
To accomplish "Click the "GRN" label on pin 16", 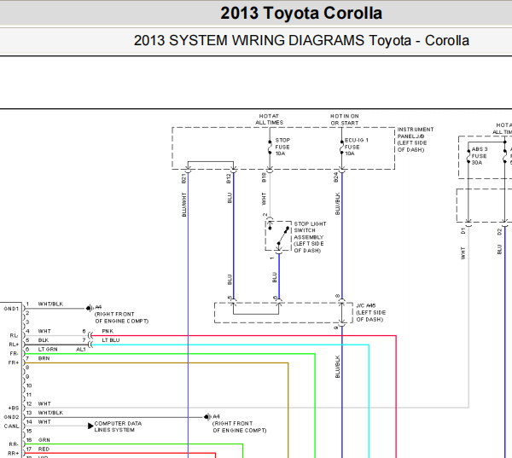I will tap(44, 440).
